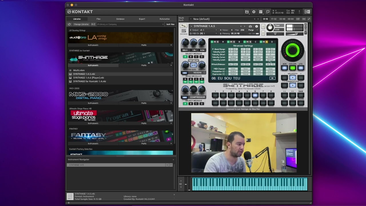Click the Manage Libraries button
The height and width of the screenshot is (206, 366).
point(81,24)
